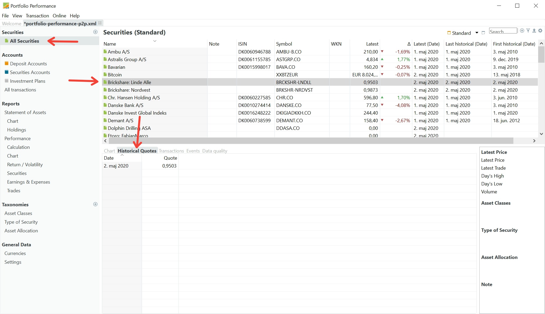This screenshot has width=545, height=314.
Task: Open Currencies under General Data
Action: (15, 253)
